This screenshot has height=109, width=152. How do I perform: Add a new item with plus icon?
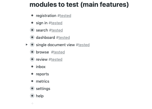click(x=32, y=104)
